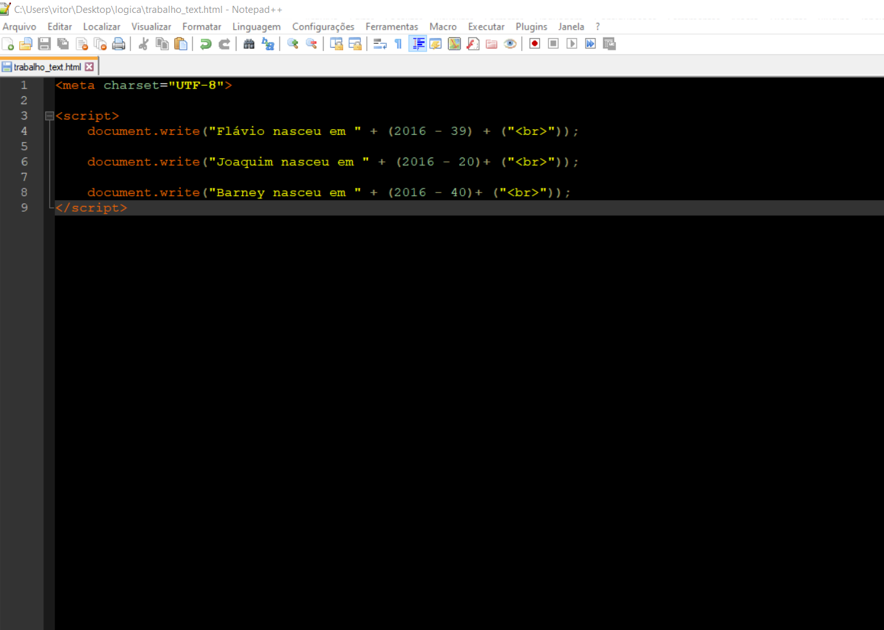The image size is (884, 630).
Task: Close the trabalho_text.html tab
Action: (x=90, y=66)
